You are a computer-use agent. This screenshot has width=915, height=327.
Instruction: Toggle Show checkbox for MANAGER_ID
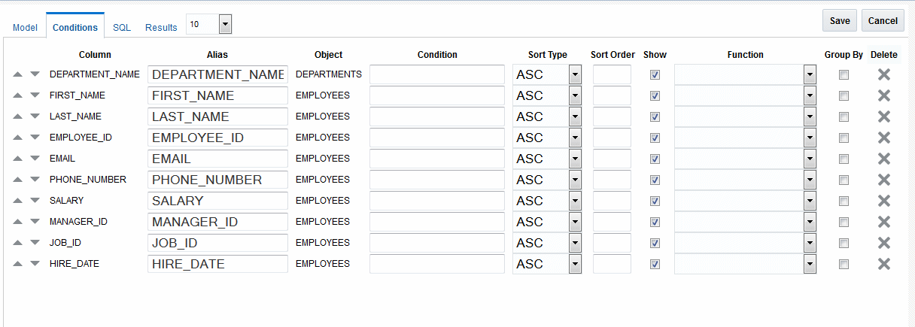pyautogui.click(x=655, y=223)
